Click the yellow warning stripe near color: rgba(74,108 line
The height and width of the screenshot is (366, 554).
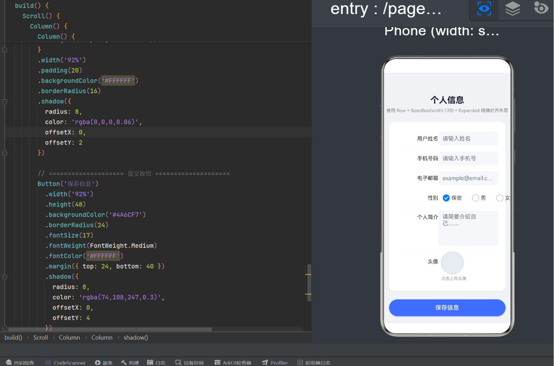(x=308, y=294)
